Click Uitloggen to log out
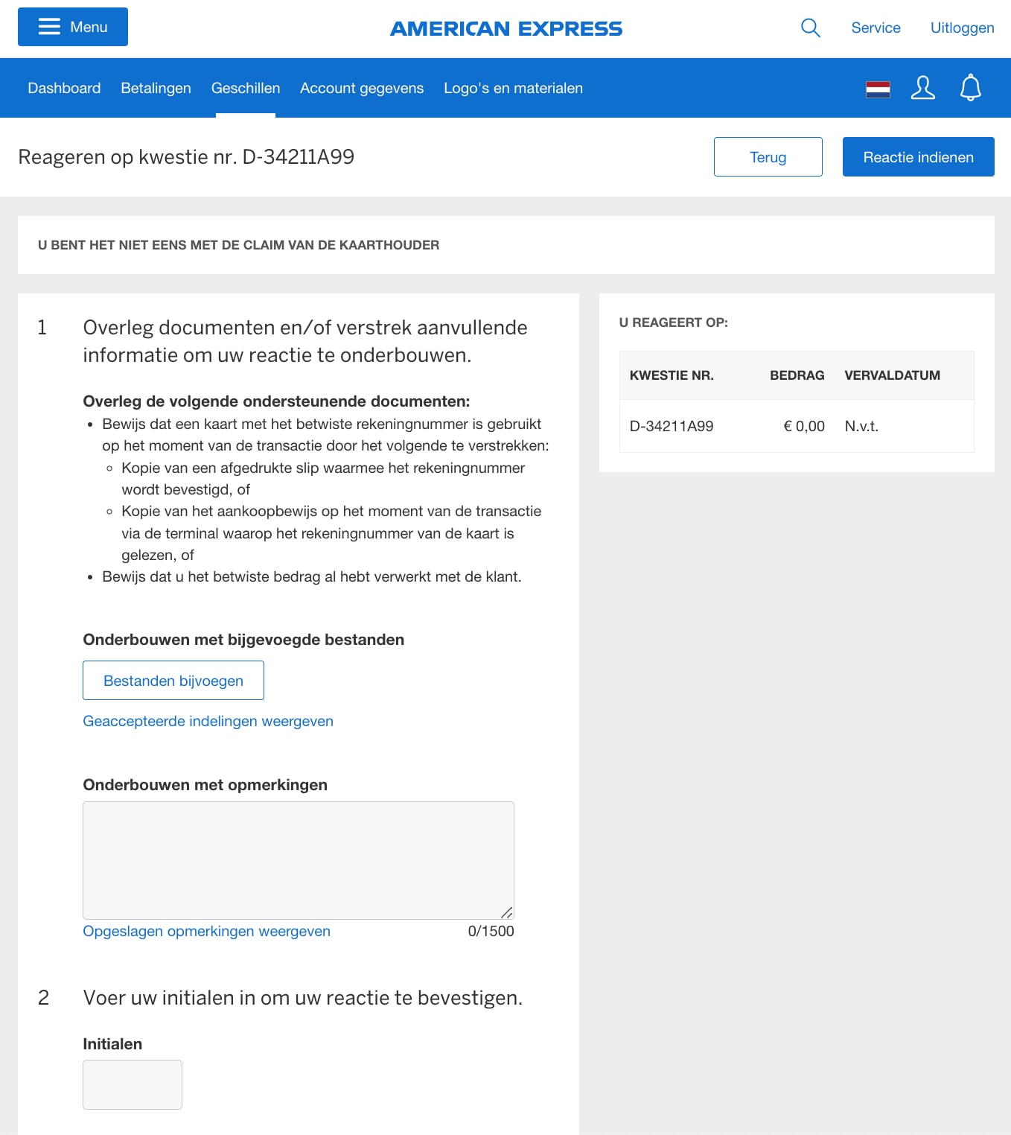Viewport: 1011px width, 1135px height. click(x=962, y=28)
